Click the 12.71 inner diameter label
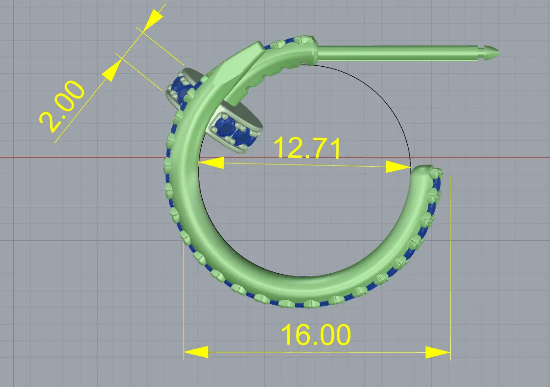This screenshot has width=550, height=387. pos(307,148)
